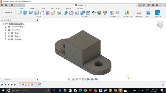
Task: Select the Extrude tool
Action: coord(25,13)
